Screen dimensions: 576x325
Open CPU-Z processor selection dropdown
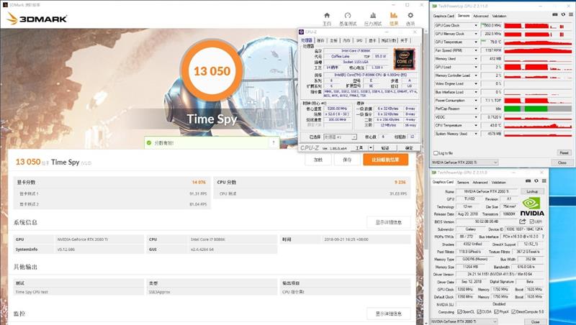point(340,137)
